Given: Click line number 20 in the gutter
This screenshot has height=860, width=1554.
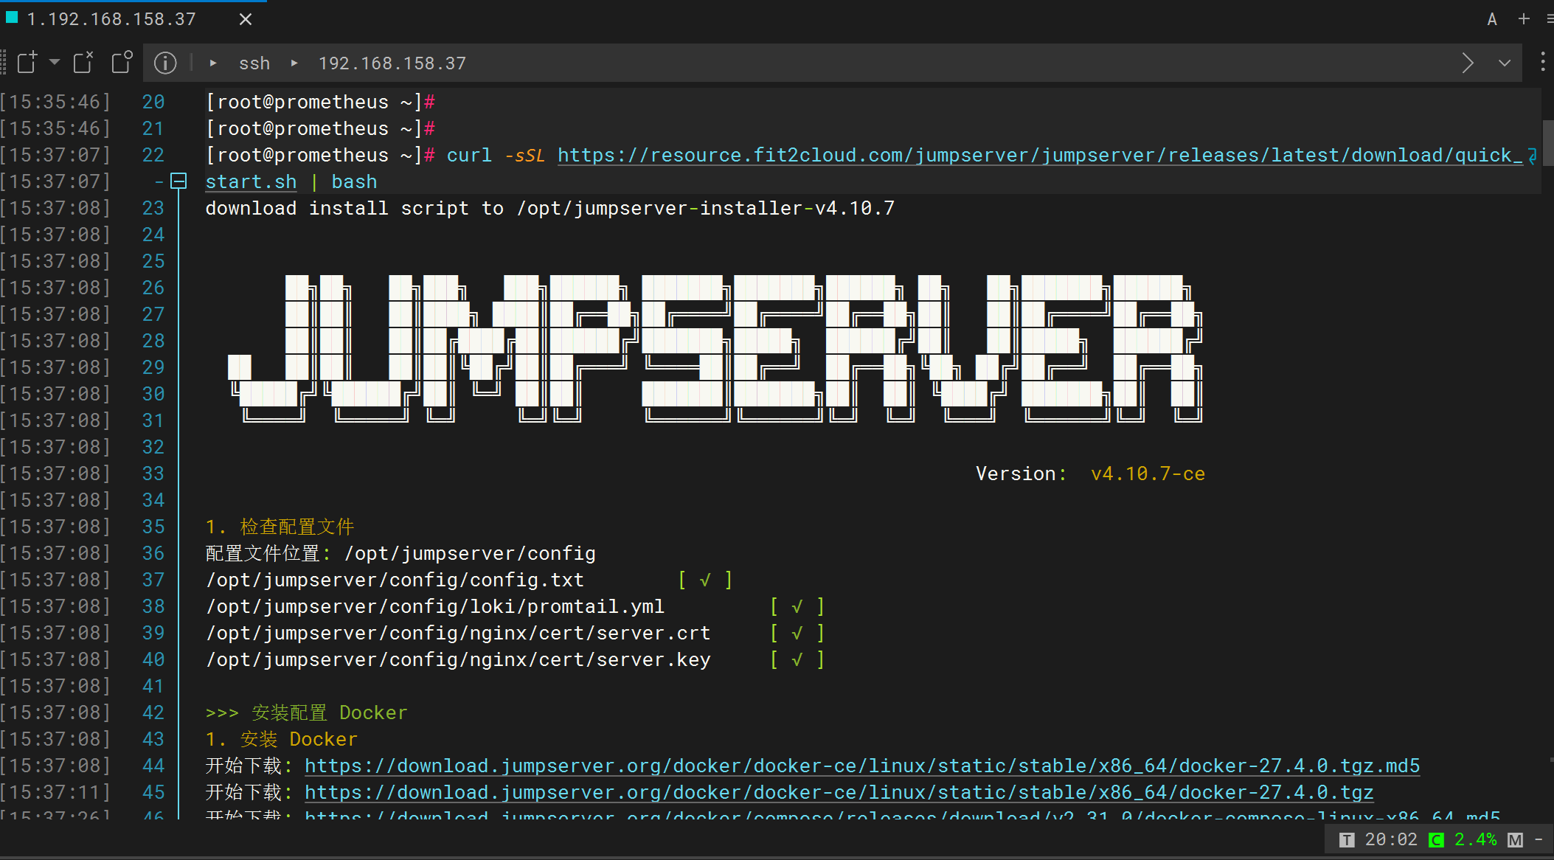Looking at the screenshot, I should point(153,102).
